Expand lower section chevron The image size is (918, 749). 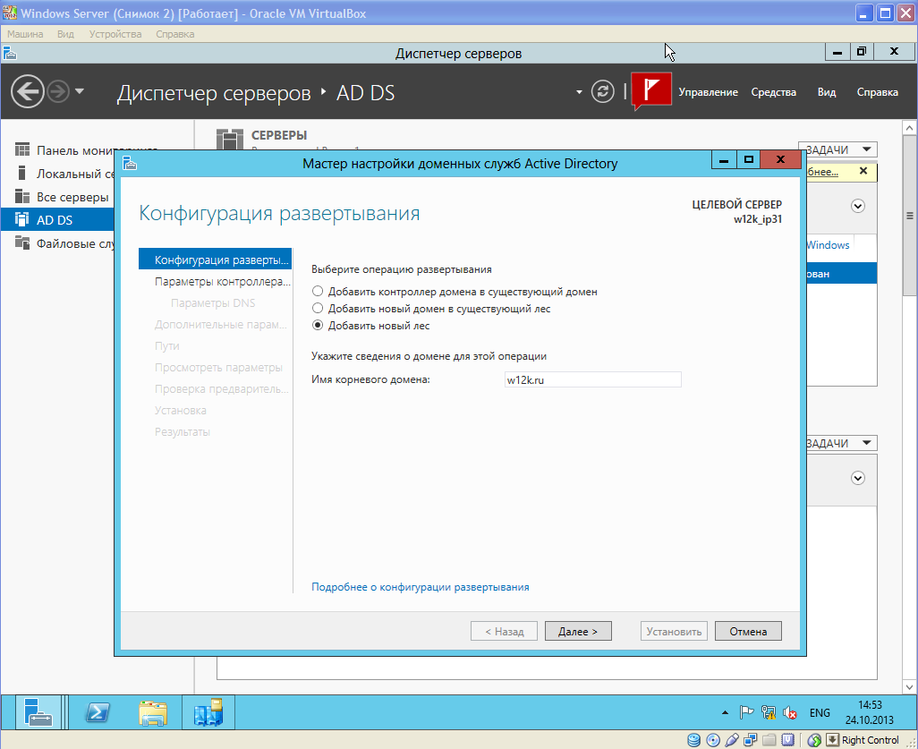click(x=858, y=478)
